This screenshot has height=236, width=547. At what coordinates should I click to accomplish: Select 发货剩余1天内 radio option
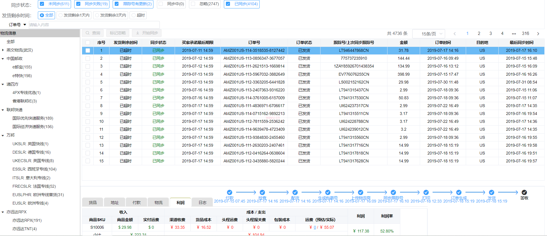(61, 15)
